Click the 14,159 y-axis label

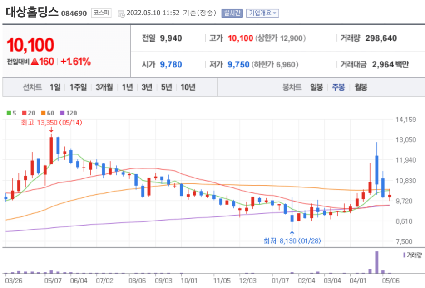[405, 120]
